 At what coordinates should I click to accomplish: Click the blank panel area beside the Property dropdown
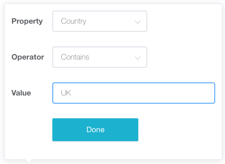pos(184,21)
